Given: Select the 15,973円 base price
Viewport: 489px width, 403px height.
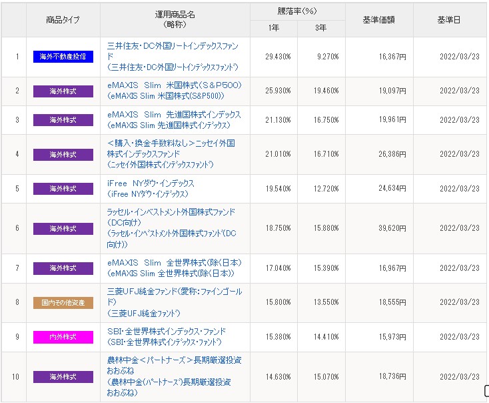Looking at the screenshot, I should [392, 337].
